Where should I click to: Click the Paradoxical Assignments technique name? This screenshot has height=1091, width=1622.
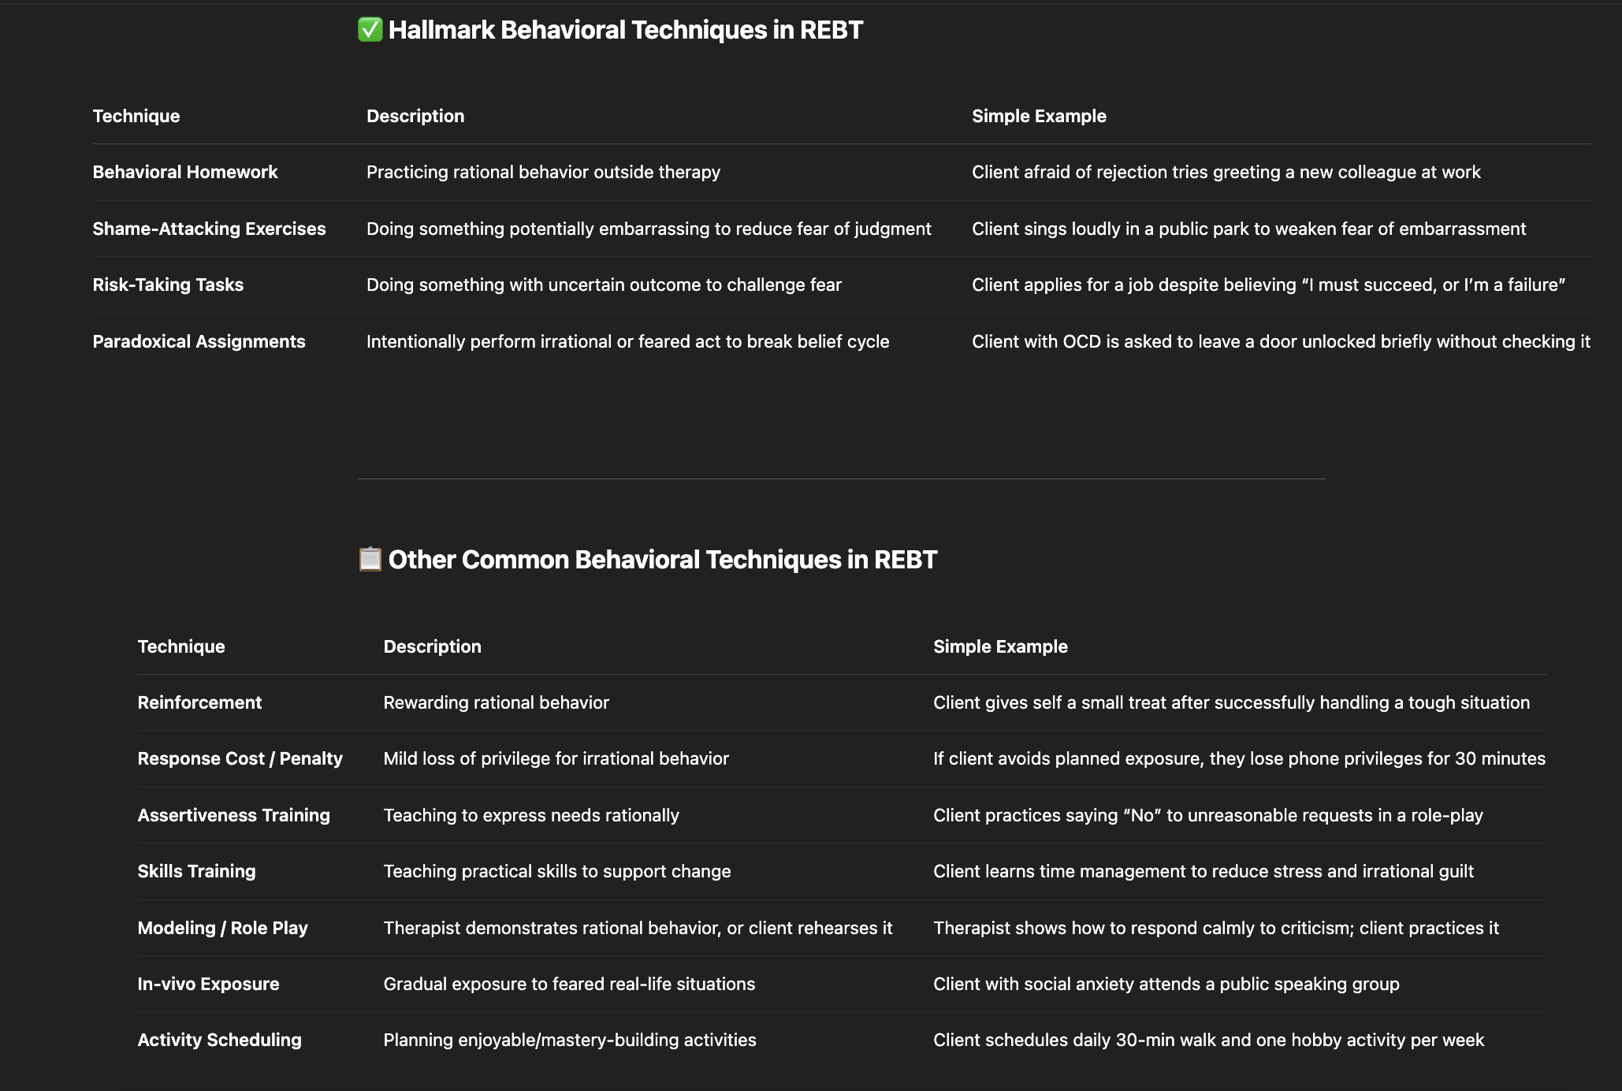coord(199,341)
